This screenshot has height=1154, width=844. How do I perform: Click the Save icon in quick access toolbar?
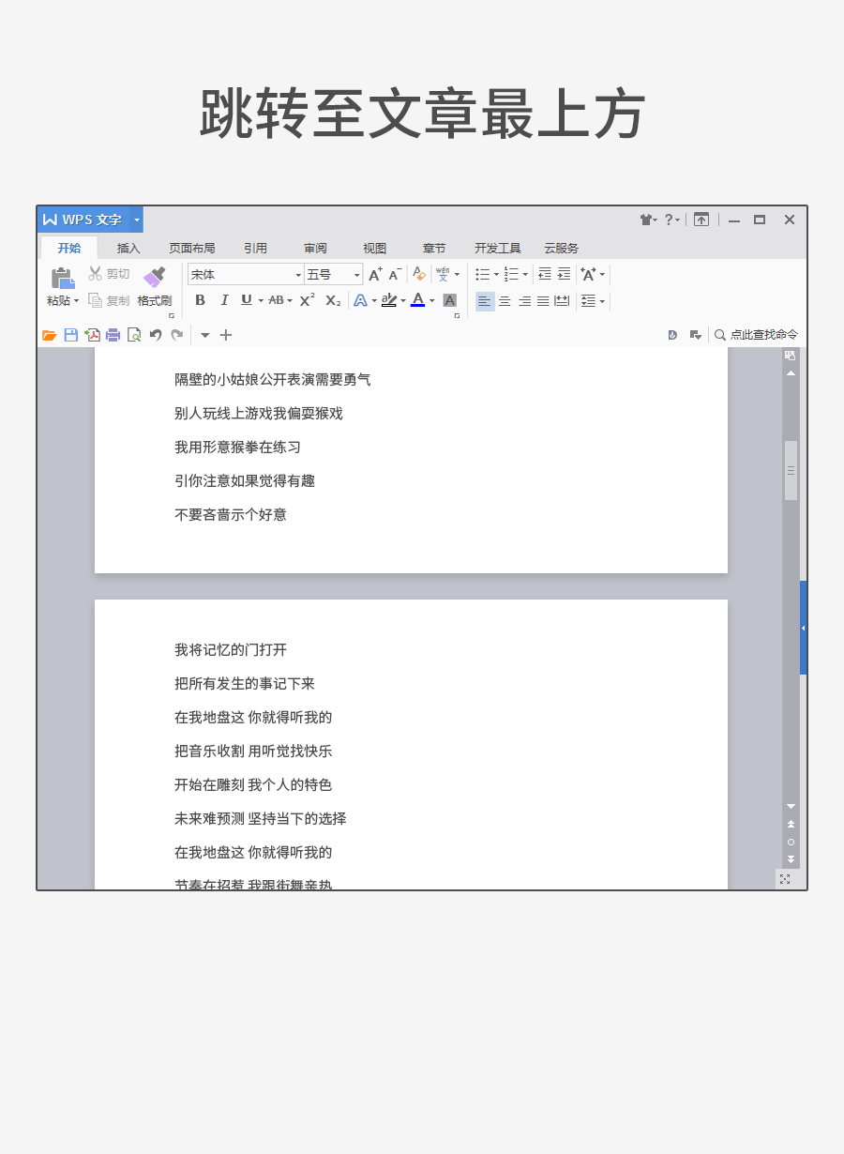click(70, 335)
